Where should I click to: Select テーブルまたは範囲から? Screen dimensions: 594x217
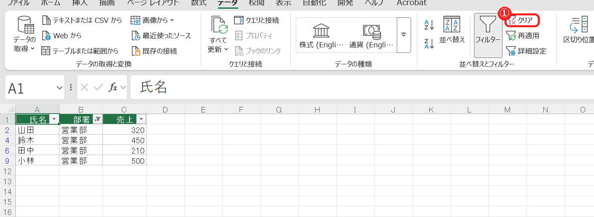click(80, 51)
